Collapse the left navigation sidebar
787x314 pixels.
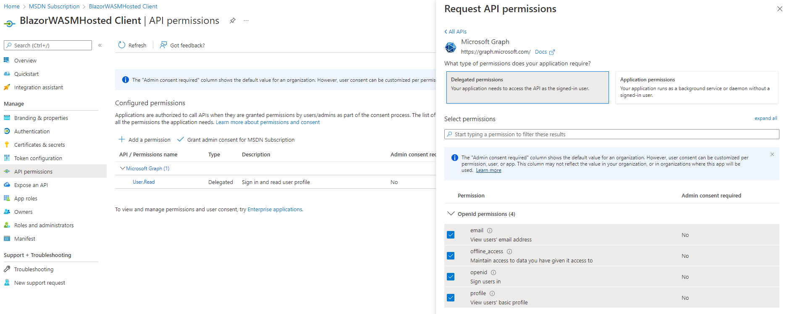pyautogui.click(x=100, y=45)
